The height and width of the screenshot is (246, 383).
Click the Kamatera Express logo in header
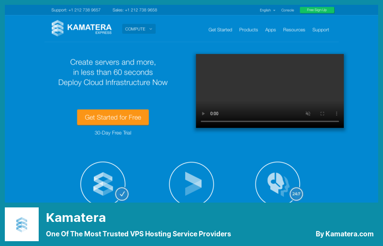[x=81, y=28]
